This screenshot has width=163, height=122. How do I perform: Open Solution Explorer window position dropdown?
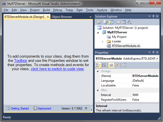[149, 16]
